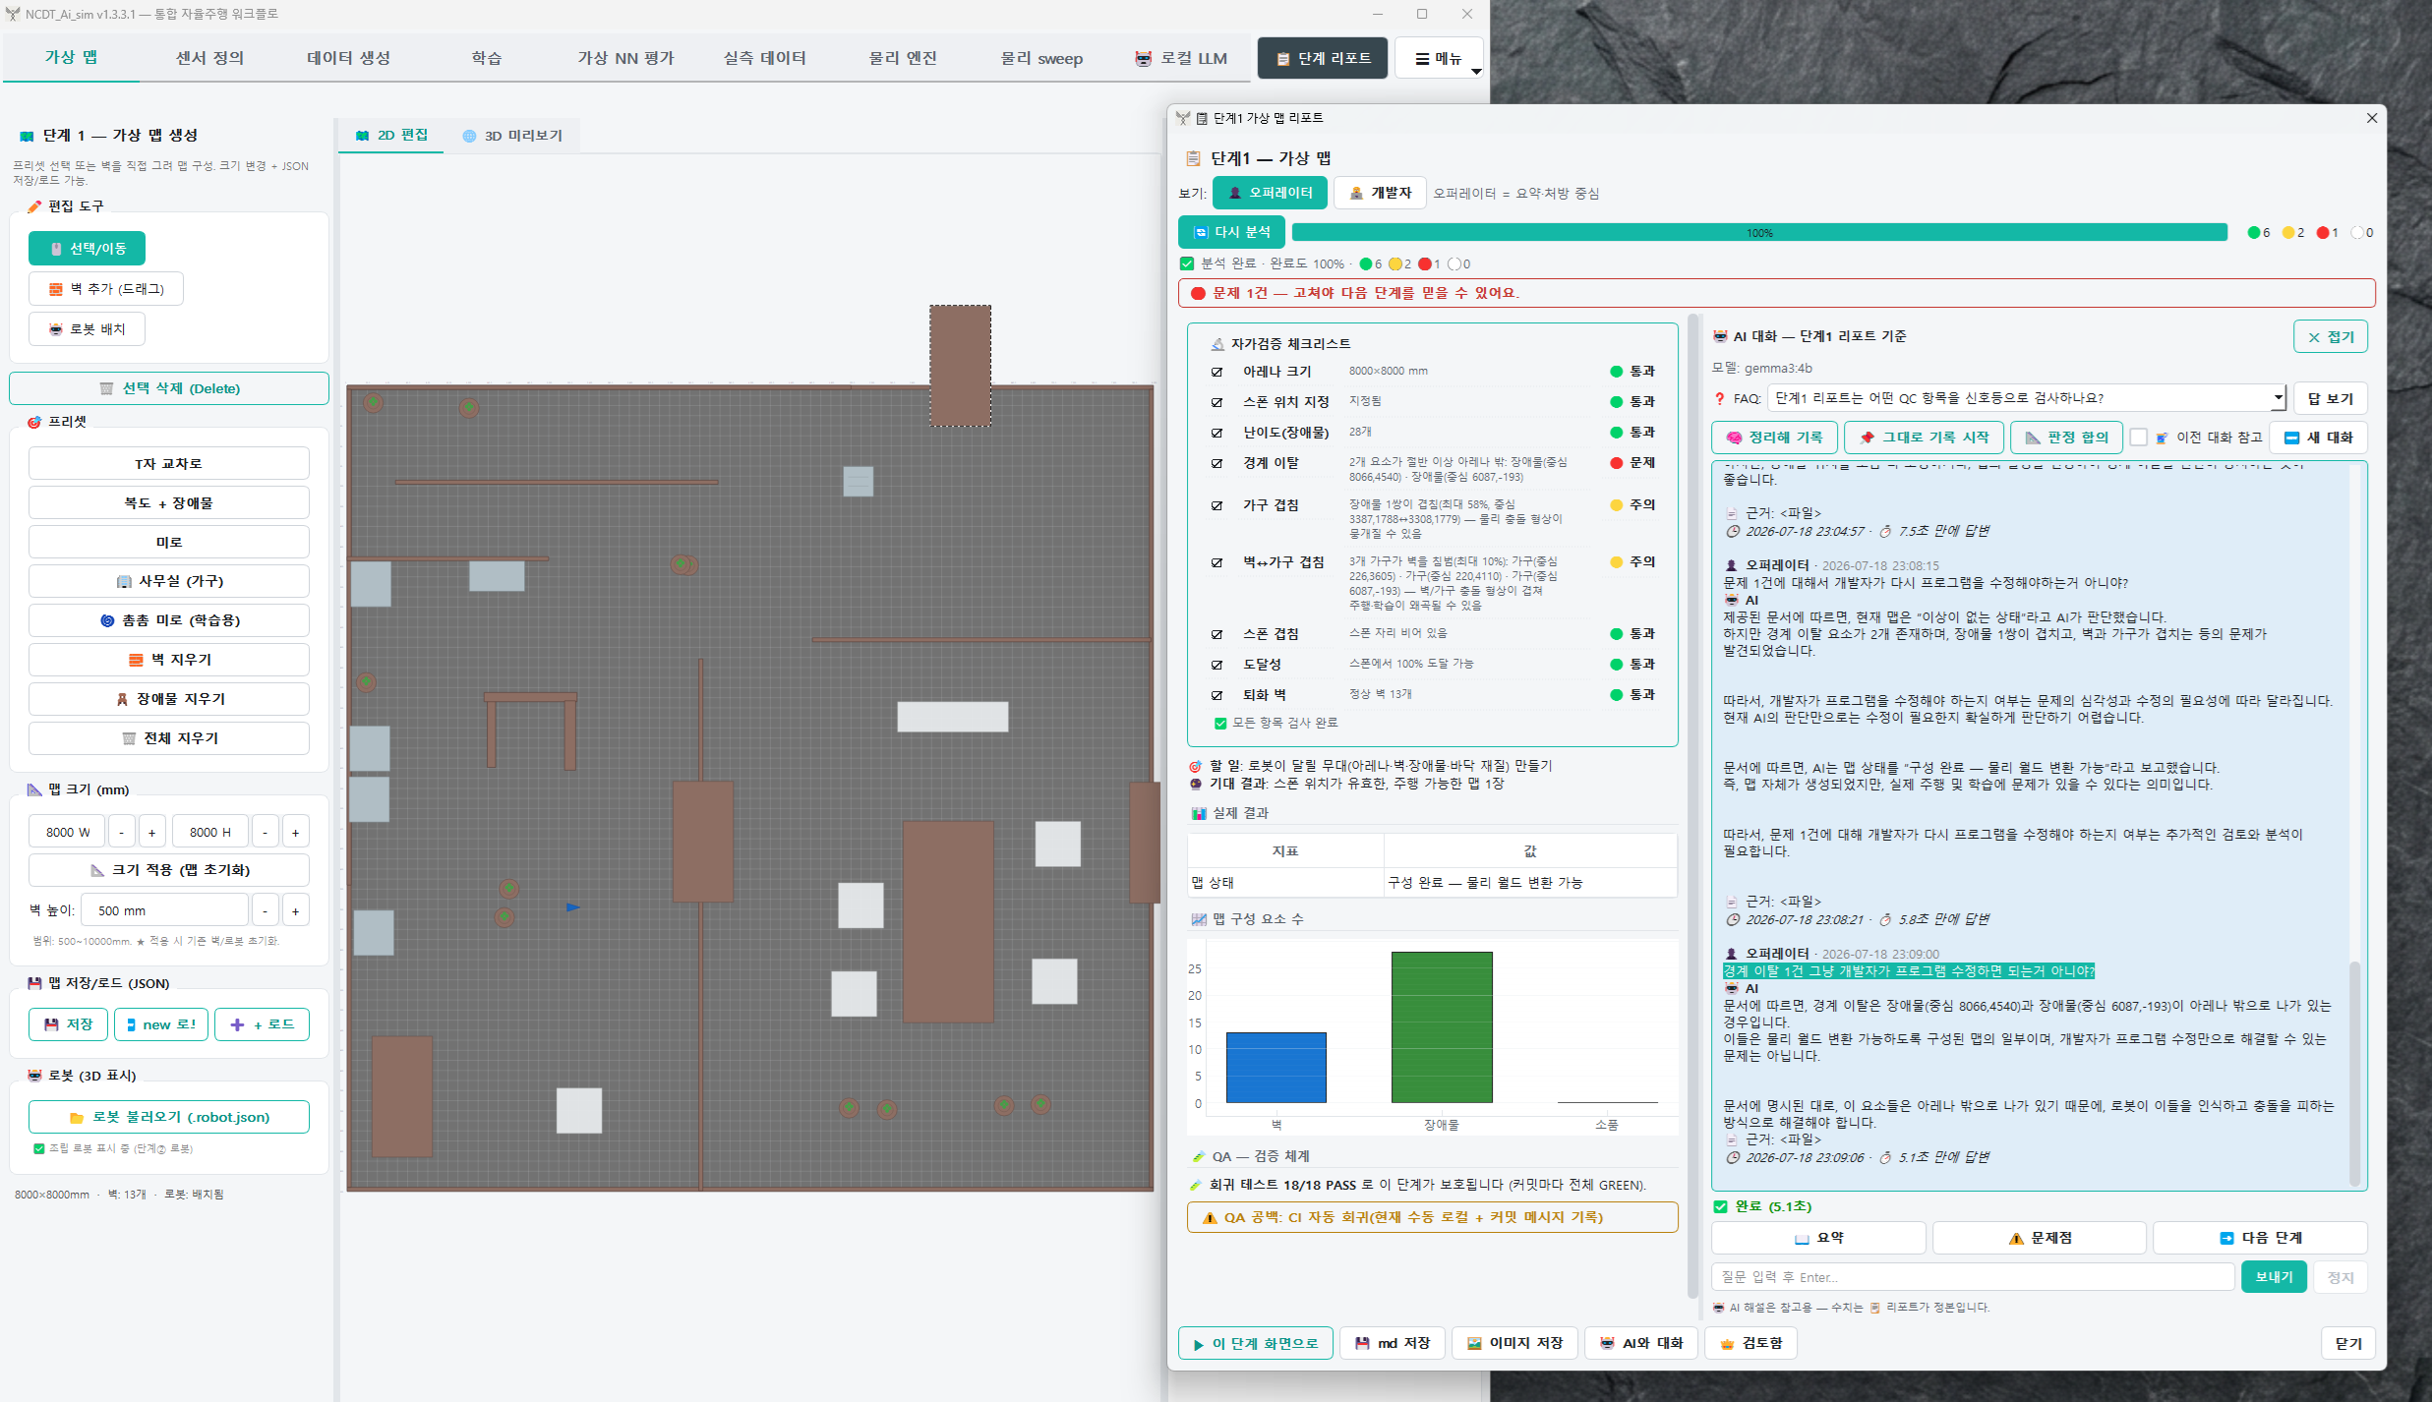Open the 로컬 LLM tab

tap(1180, 58)
